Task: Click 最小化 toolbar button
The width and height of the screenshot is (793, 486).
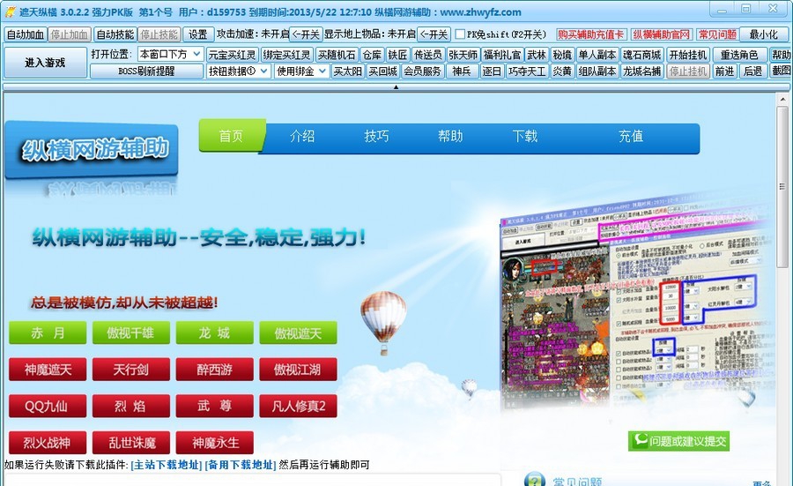Action: click(764, 34)
